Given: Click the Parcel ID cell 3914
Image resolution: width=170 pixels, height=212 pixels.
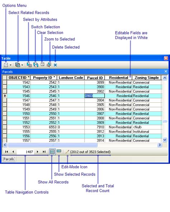Looking at the screenshot, I should click(x=95, y=140).
